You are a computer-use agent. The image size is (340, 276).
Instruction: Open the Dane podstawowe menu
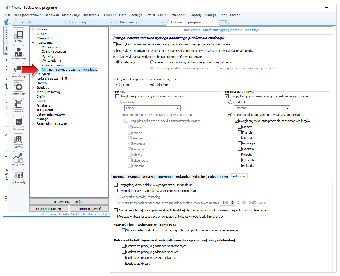click(x=27, y=15)
